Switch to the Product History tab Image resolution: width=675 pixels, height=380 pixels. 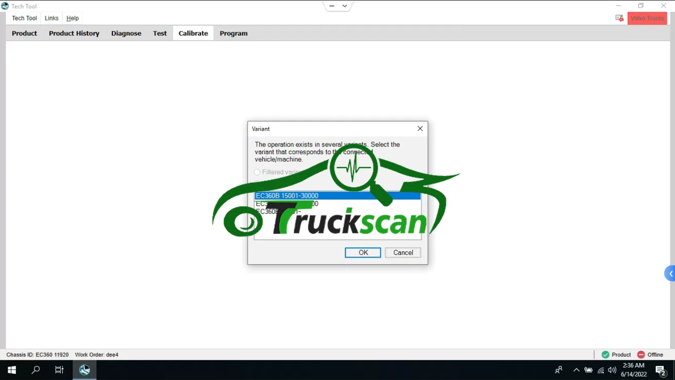(74, 33)
